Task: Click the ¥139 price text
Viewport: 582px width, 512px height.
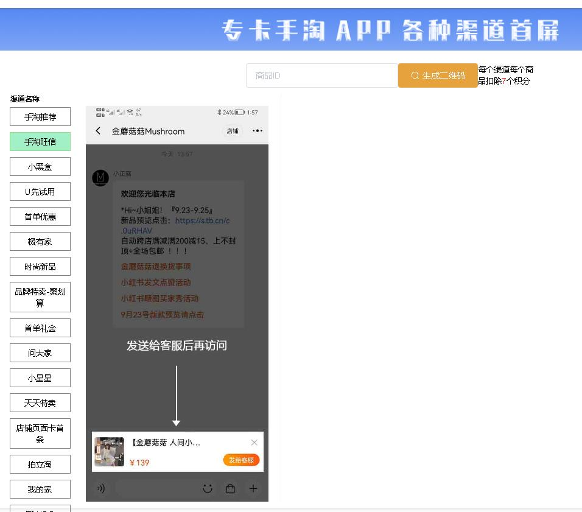Action: (x=139, y=463)
